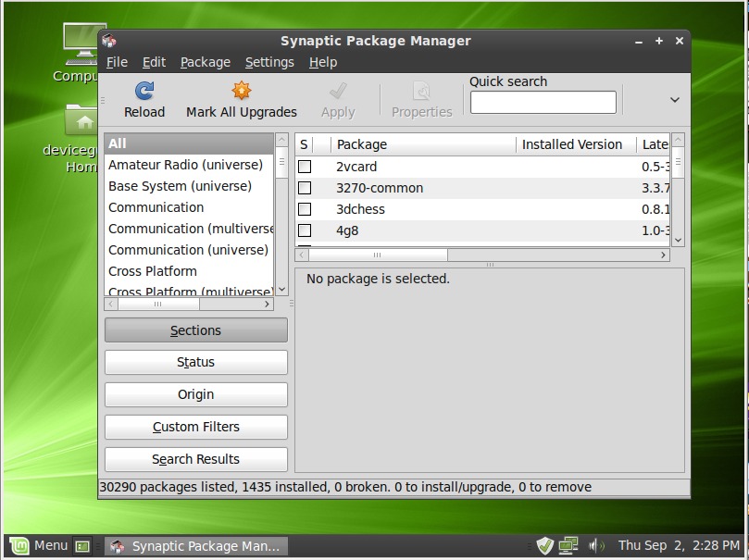Click the network connection tray icon
Viewport: 749px width, 560px height.
point(568,545)
